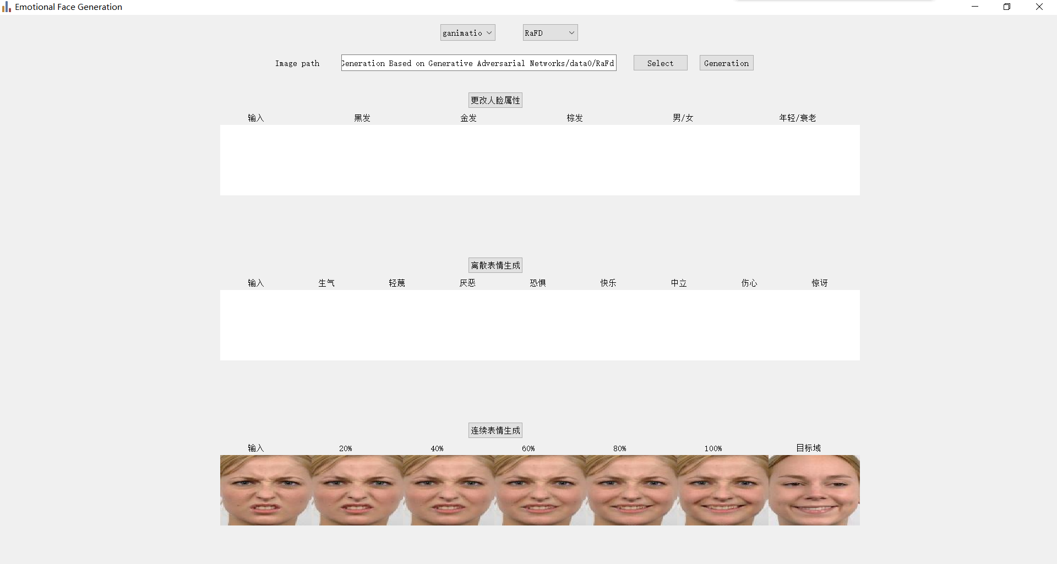Click the Emotional Face Generation app icon
Viewport: 1057px width, 564px height.
pos(6,7)
